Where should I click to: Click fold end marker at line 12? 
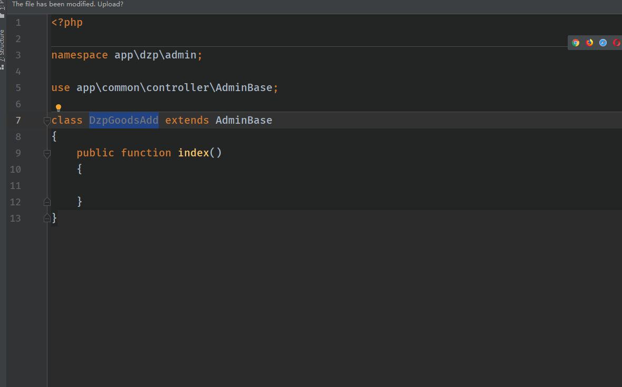pyautogui.click(x=47, y=202)
